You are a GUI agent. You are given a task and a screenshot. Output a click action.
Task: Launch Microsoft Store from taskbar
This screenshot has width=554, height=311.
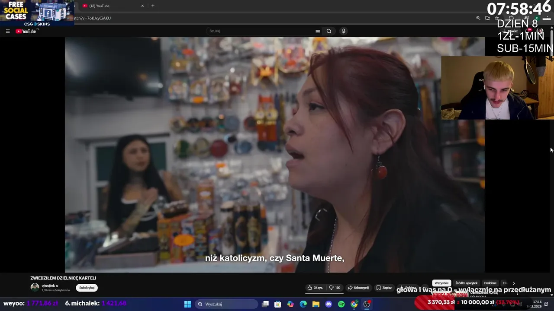pyautogui.click(x=278, y=304)
